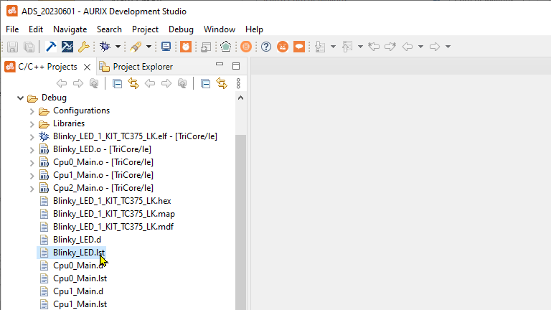Click the window-with-gear toolbar icon
This screenshot has height=310, width=551.
pyautogui.click(x=206, y=47)
